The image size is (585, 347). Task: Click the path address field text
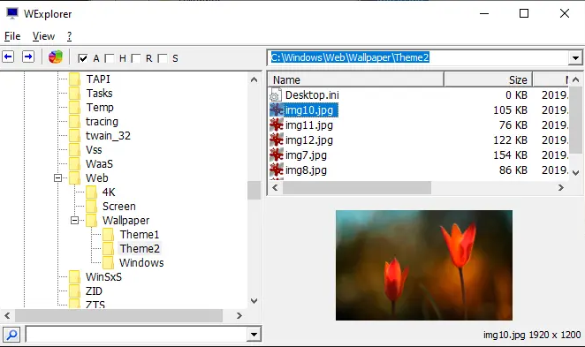tap(350, 57)
